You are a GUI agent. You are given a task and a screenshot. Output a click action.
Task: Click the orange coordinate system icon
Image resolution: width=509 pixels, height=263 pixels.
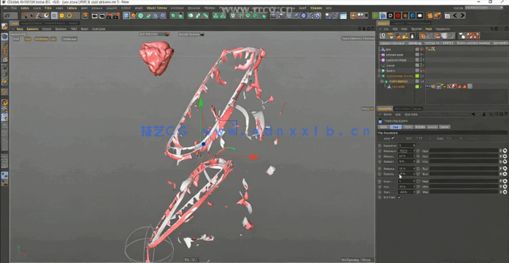pos(85,15)
